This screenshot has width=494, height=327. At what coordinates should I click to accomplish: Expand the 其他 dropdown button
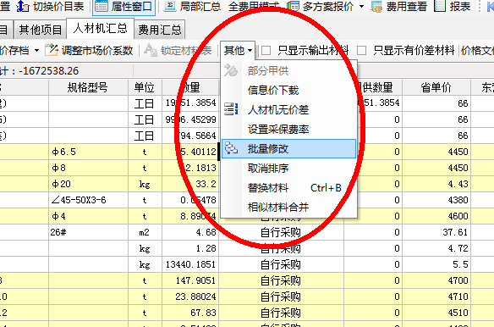pyautogui.click(x=238, y=50)
